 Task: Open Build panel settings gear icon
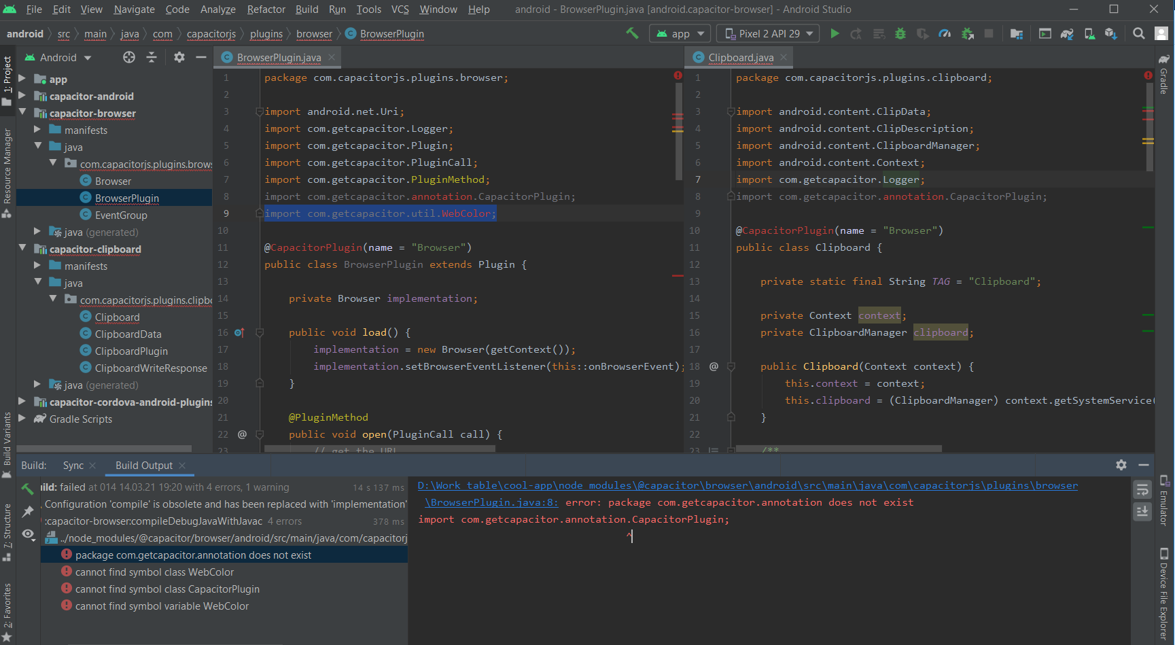[1121, 465]
